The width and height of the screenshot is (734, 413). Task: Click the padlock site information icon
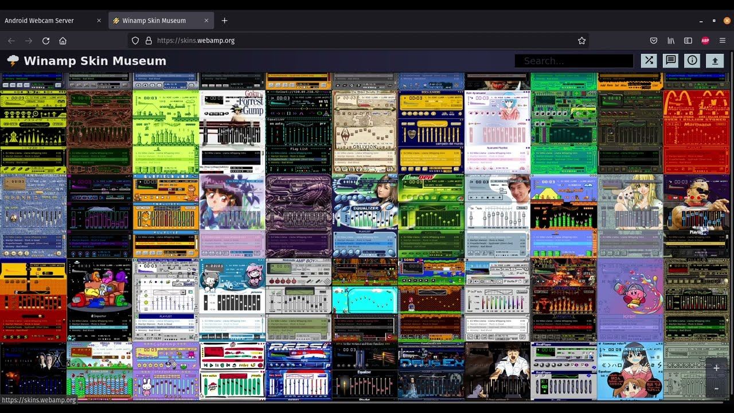click(x=149, y=41)
